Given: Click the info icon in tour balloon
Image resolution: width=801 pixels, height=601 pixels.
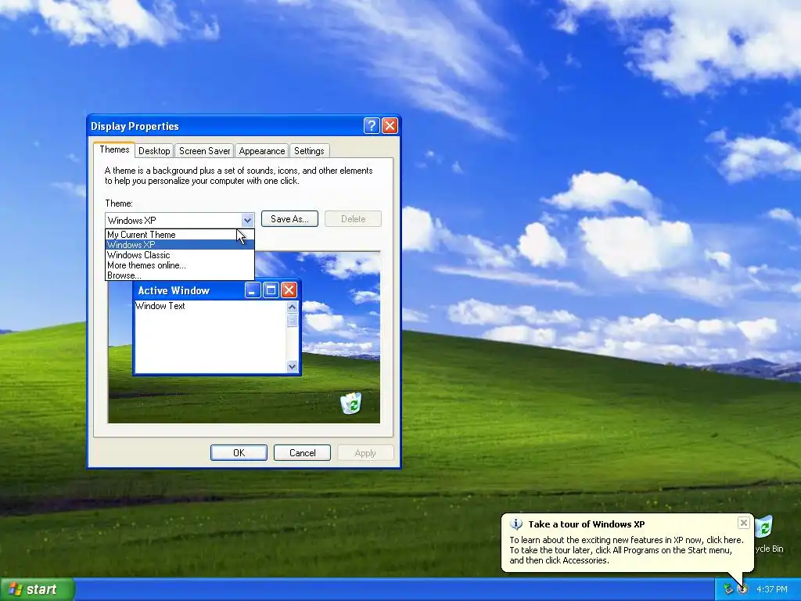Looking at the screenshot, I should click(516, 524).
